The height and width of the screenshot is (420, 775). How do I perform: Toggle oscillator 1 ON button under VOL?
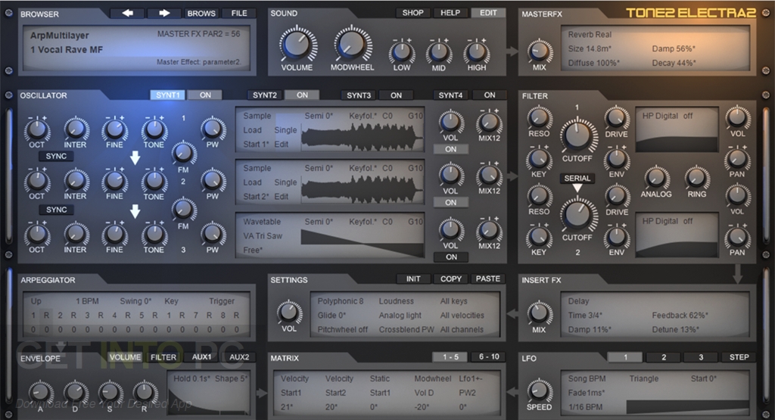click(451, 149)
